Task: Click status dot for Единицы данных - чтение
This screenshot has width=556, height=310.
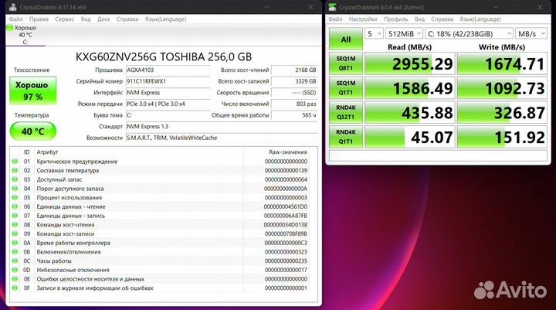Action: click(x=15, y=206)
